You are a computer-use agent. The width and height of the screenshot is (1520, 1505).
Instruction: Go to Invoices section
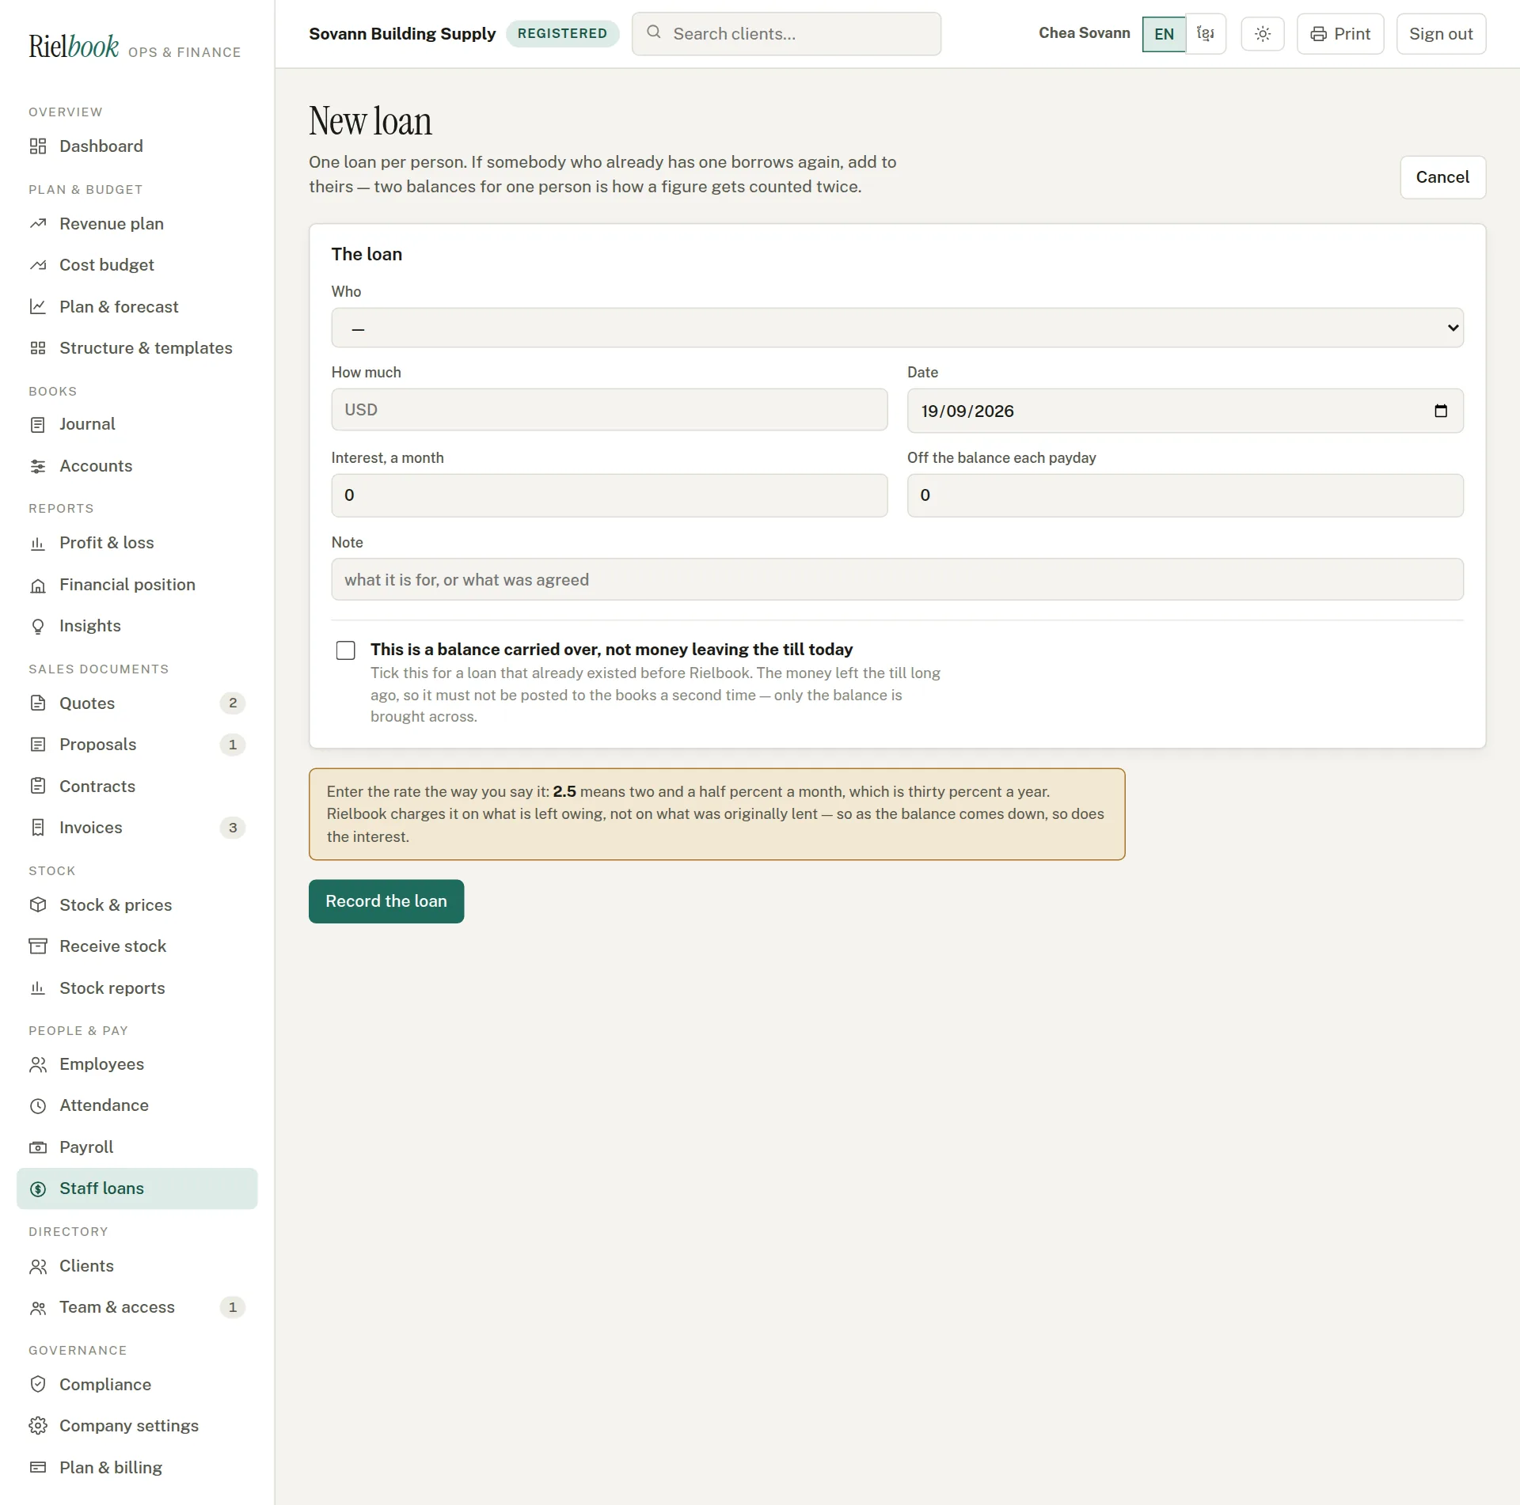[x=137, y=828]
